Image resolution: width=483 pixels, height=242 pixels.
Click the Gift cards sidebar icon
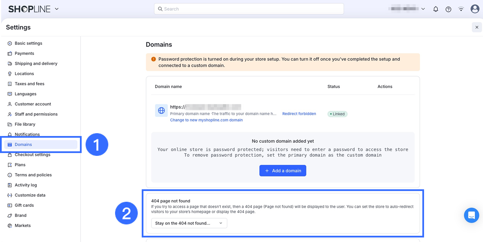click(10, 205)
